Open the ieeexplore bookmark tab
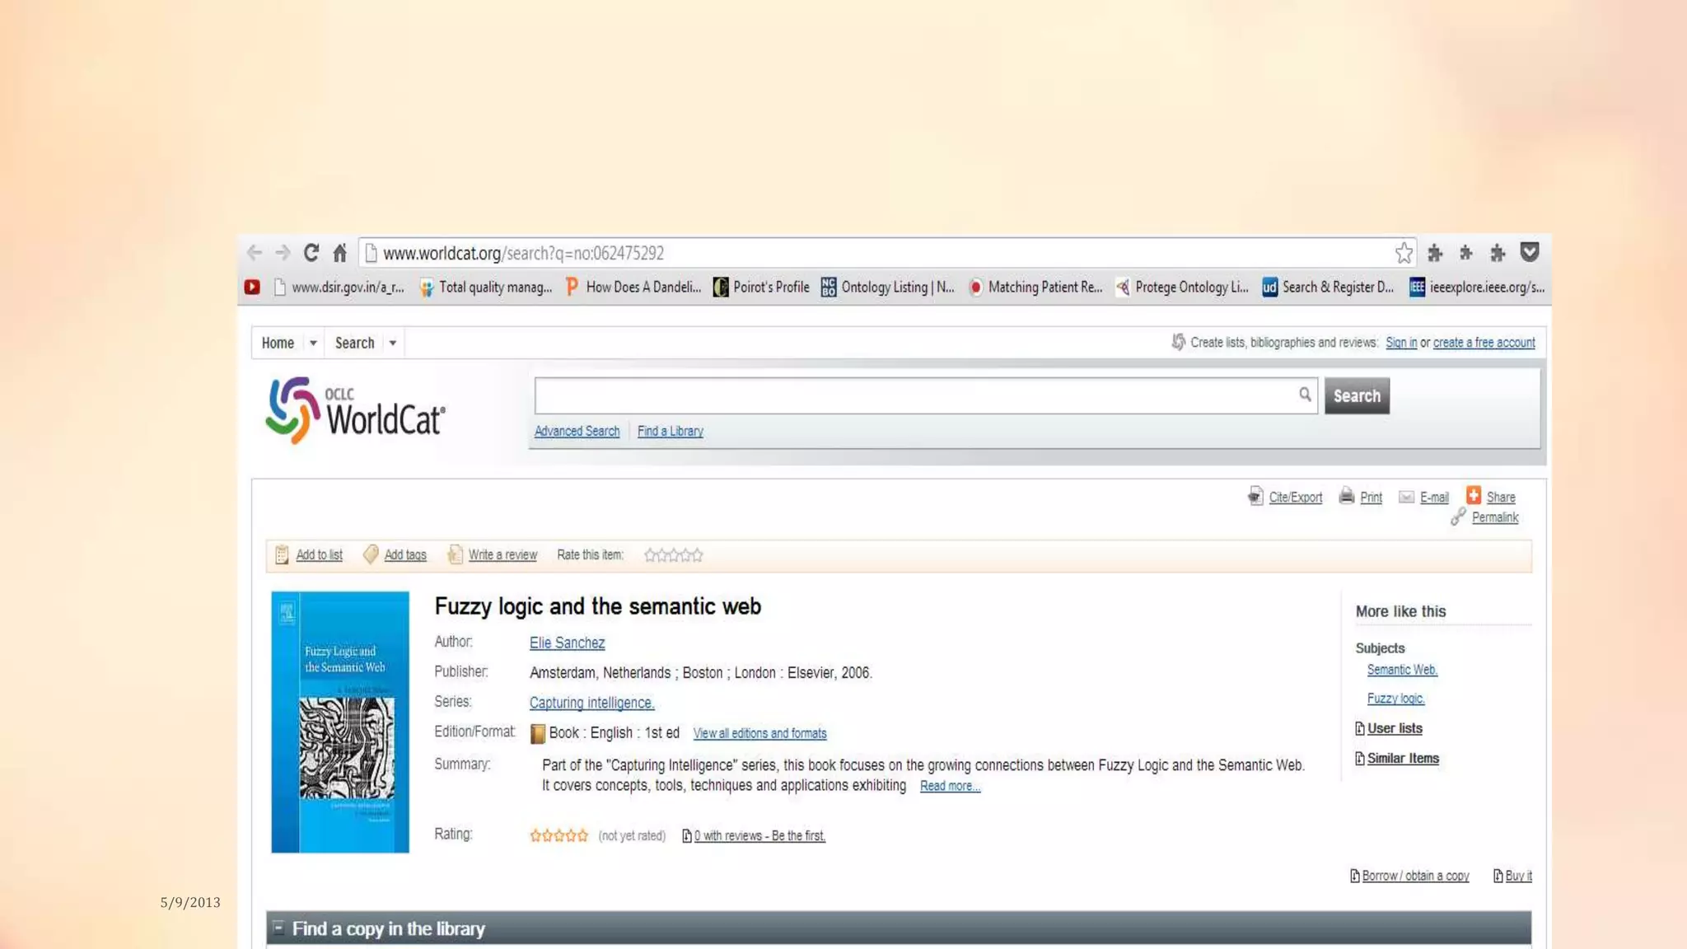1687x949 pixels. [1476, 287]
